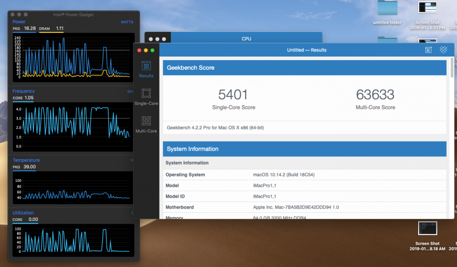Image resolution: width=457 pixels, height=267 pixels.
Task: Click the Frequency section label
Action: click(24, 91)
